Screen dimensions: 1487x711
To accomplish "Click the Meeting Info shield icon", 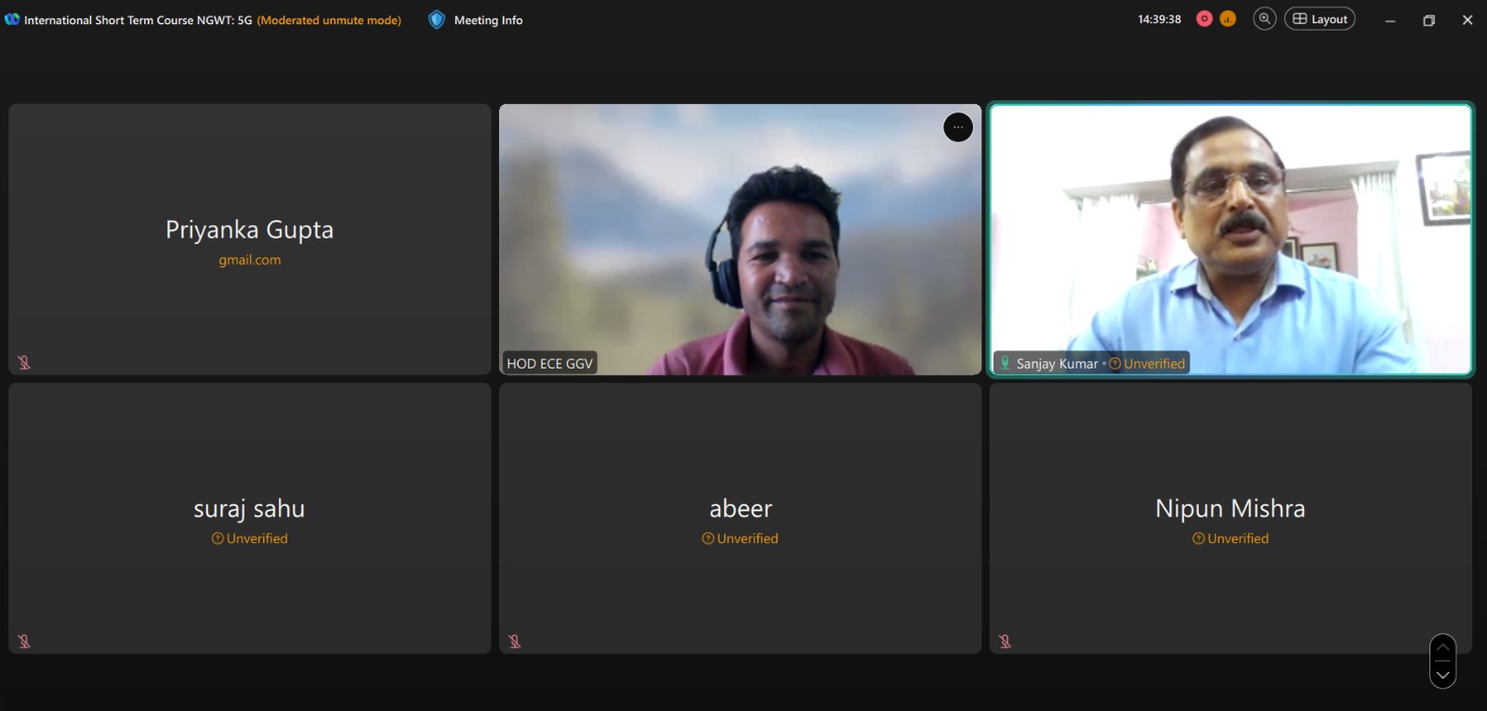I will 437,19.
